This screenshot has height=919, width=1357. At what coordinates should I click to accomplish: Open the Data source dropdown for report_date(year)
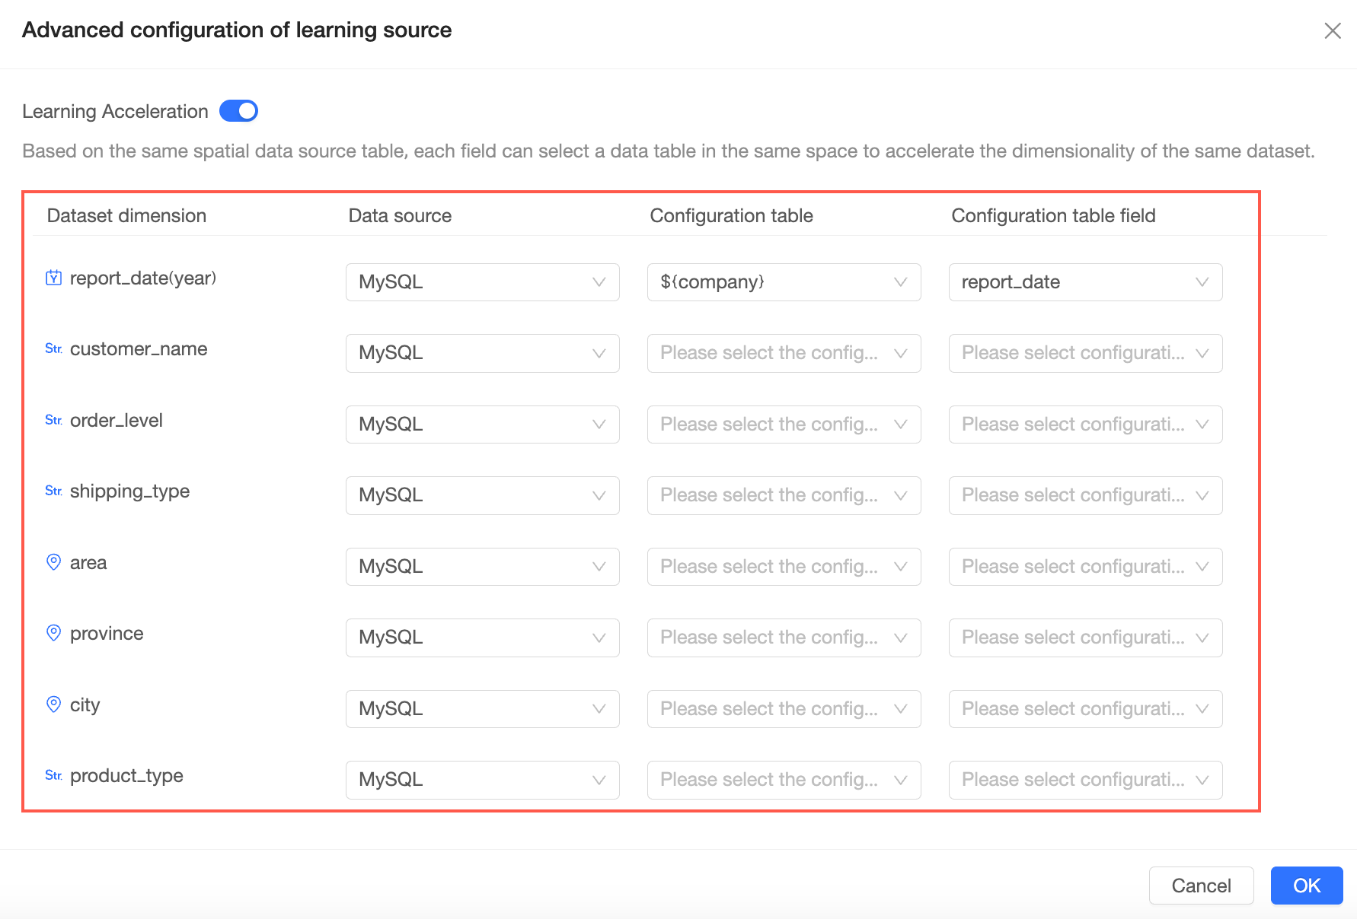[x=483, y=282]
